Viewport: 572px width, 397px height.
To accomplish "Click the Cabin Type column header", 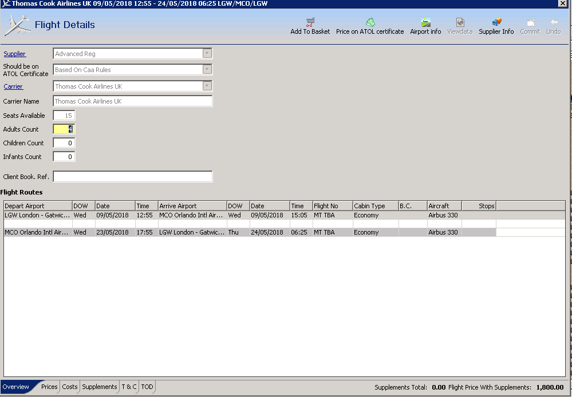I will (376, 206).
